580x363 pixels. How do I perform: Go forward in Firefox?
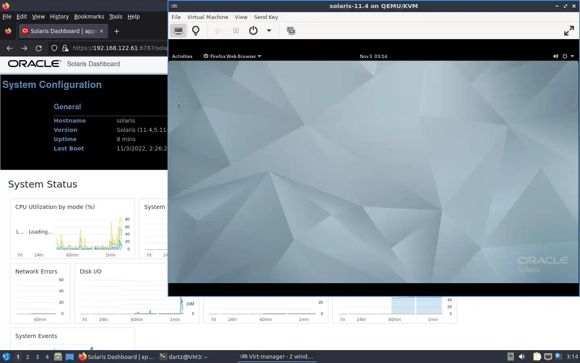24,48
